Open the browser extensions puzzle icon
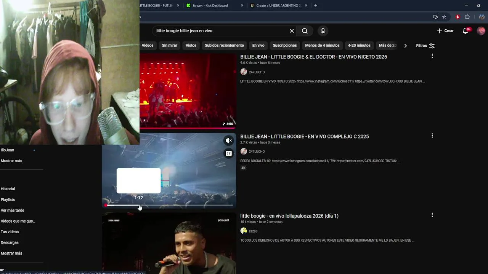This screenshot has height=274, width=488. coord(467,17)
